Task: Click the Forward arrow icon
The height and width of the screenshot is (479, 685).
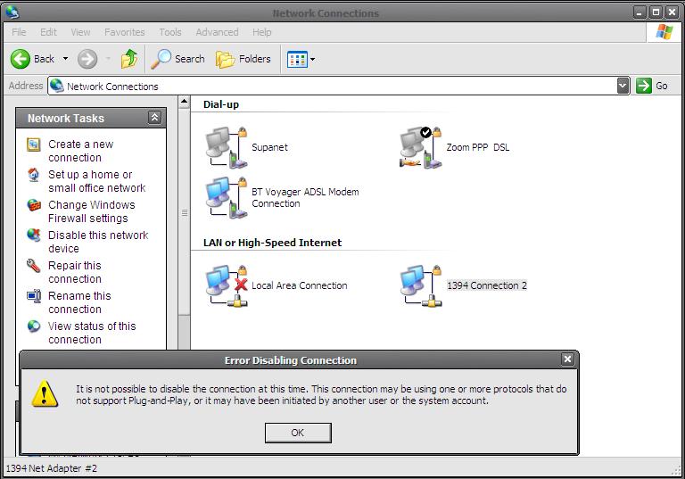Action: point(87,59)
